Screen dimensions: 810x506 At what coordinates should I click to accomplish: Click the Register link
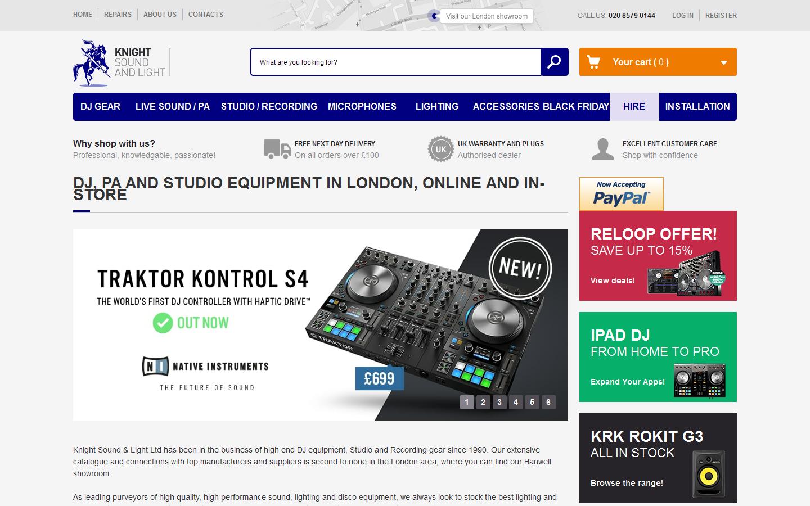(x=721, y=16)
